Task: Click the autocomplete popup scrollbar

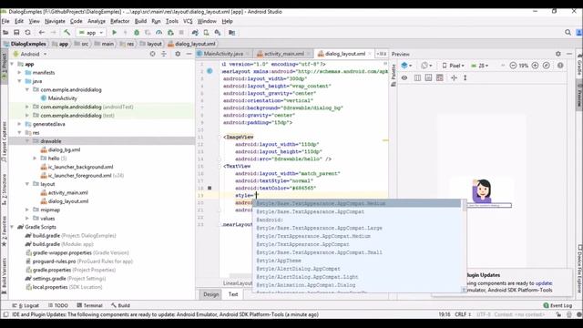Action: 464,245
